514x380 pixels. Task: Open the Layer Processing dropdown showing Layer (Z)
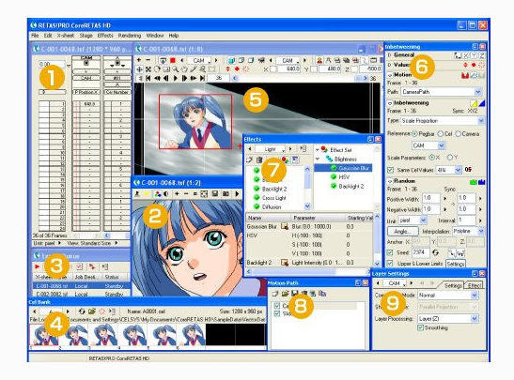(448, 318)
